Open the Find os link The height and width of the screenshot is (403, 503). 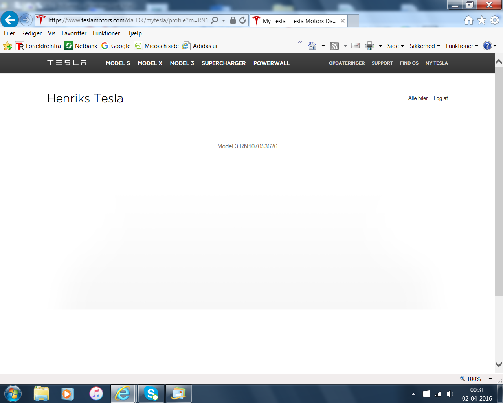[x=409, y=63]
